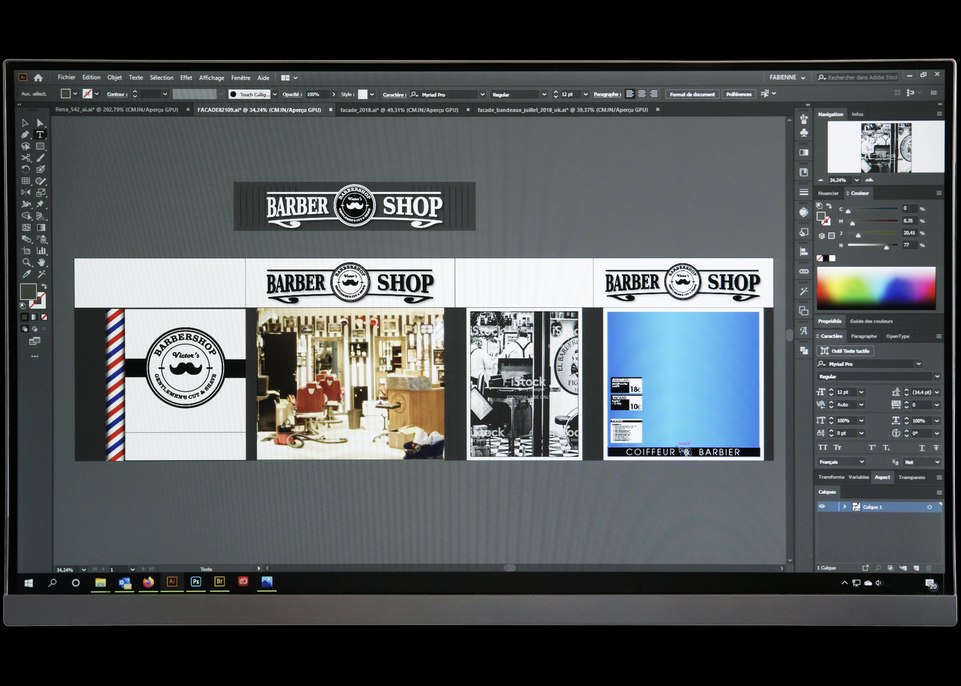
Task: Click the Outil Texte tactile button
Action: coord(845,351)
